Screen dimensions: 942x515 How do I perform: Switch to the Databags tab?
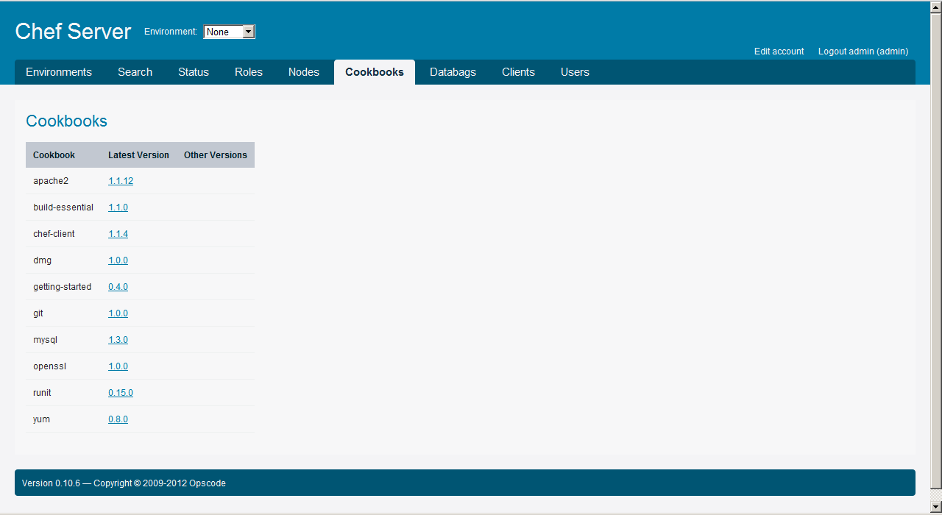tap(453, 72)
